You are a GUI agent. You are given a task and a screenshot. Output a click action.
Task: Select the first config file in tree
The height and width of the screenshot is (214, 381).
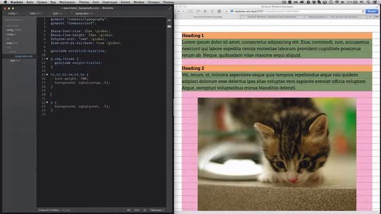14,30
